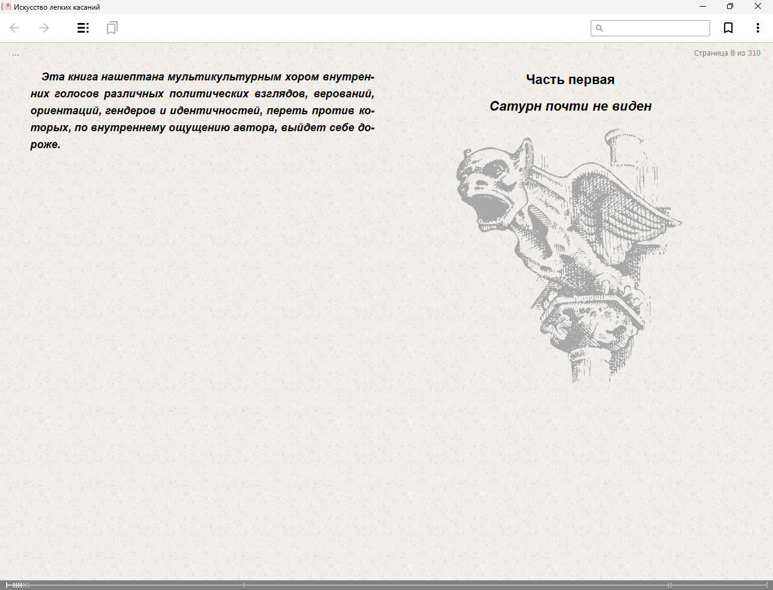Click the book app icon in title bar
Screen dimensions: 773x590
(x=6, y=7)
